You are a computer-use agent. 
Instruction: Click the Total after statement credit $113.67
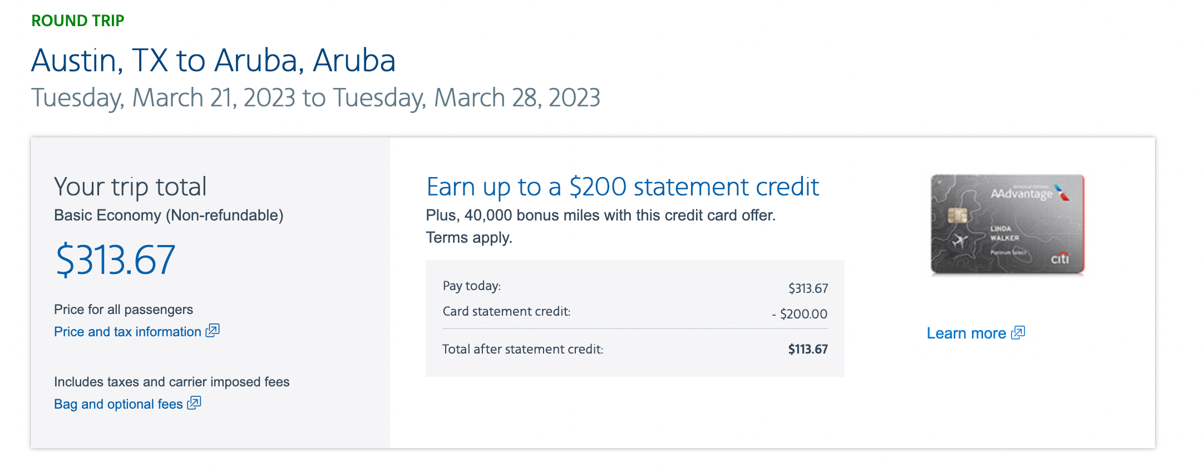tap(807, 349)
